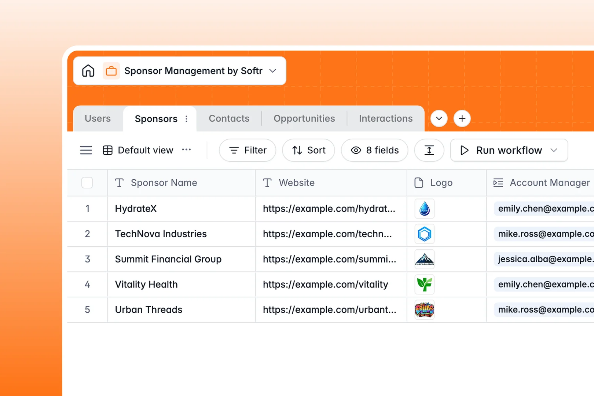Image resolution: width=594 pixels, height=396 pixels.
Task: Select the Summit Financial Group cell
Action: pyautogui.click(x=181, y=259)
